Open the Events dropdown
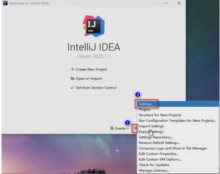The image size is (220, 174). (122, 128)
